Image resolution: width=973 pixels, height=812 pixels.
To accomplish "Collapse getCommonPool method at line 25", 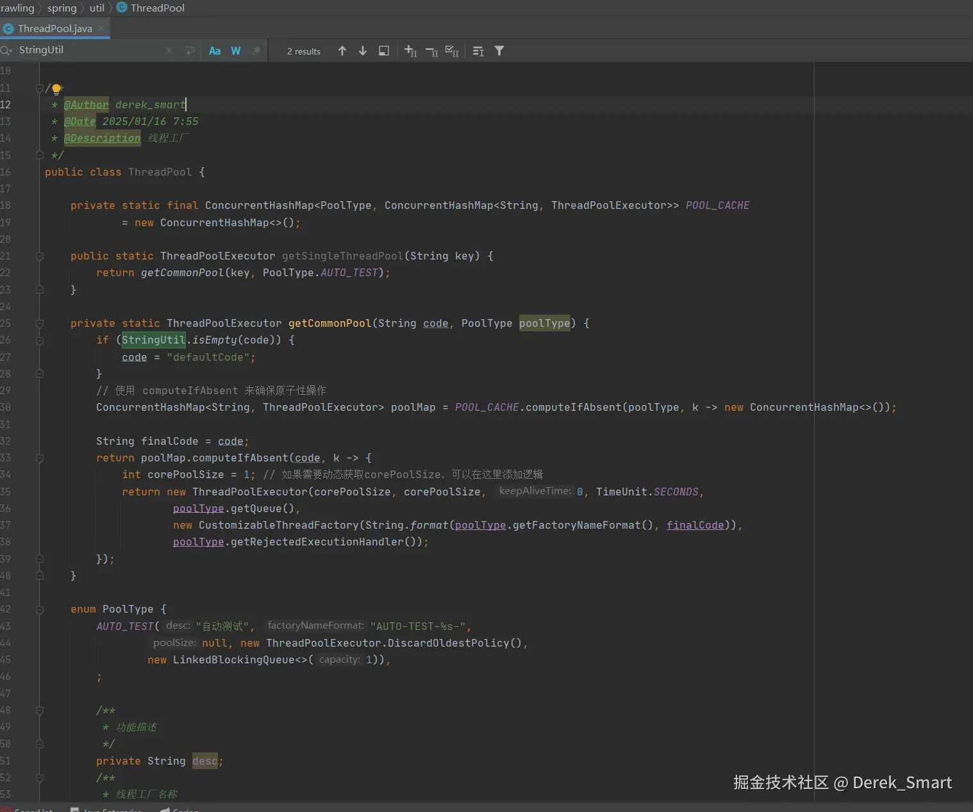I will click(x=40, y=324).
